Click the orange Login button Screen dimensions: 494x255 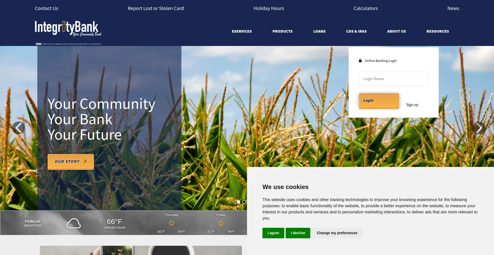point(379,101)
